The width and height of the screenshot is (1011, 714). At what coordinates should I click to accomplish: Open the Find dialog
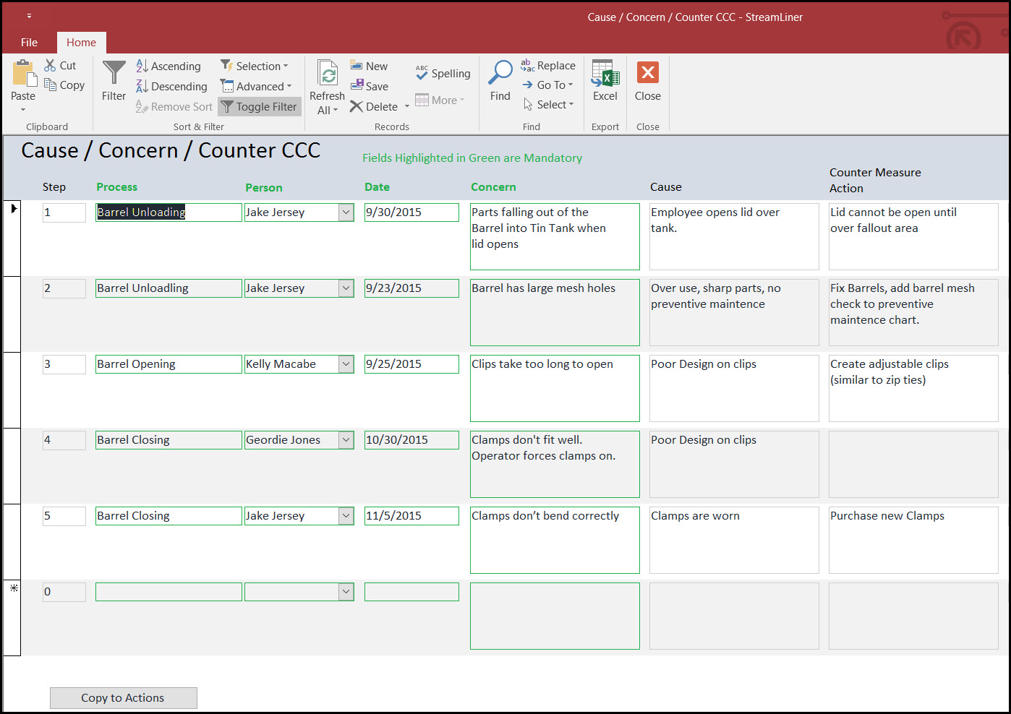tap(500, 79)
